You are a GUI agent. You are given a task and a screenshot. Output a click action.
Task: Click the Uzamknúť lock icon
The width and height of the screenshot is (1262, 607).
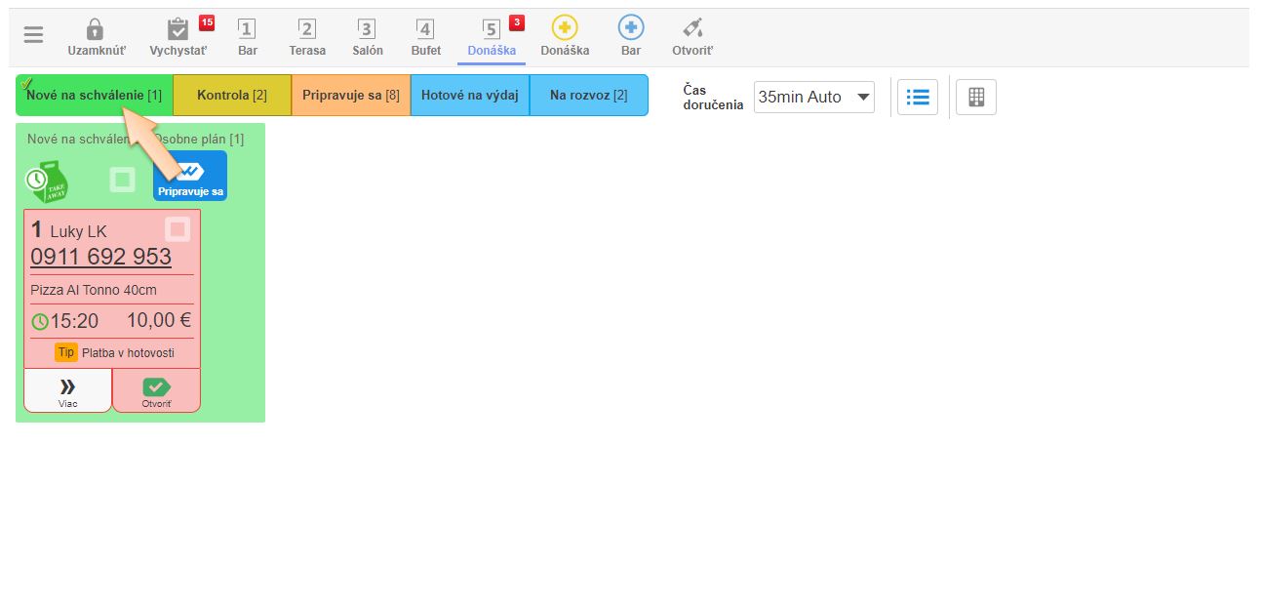coord(95,29)
